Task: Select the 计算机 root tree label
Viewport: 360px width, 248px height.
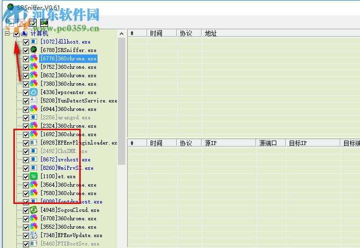Action: [39, 34]
